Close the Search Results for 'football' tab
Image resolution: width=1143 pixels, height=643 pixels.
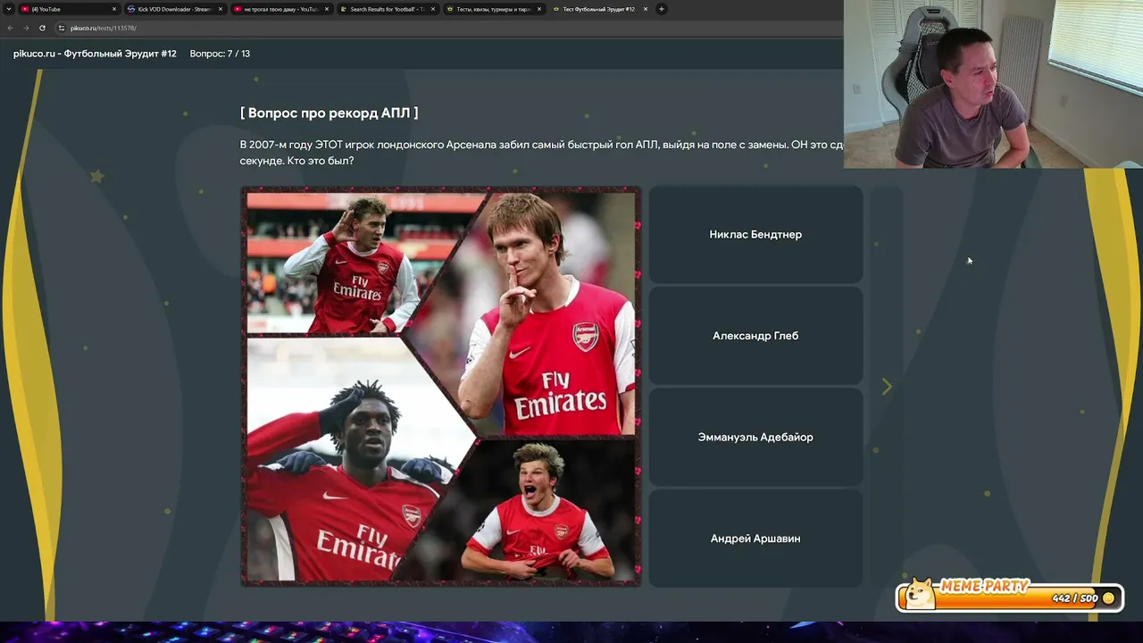tap(433, 9)
